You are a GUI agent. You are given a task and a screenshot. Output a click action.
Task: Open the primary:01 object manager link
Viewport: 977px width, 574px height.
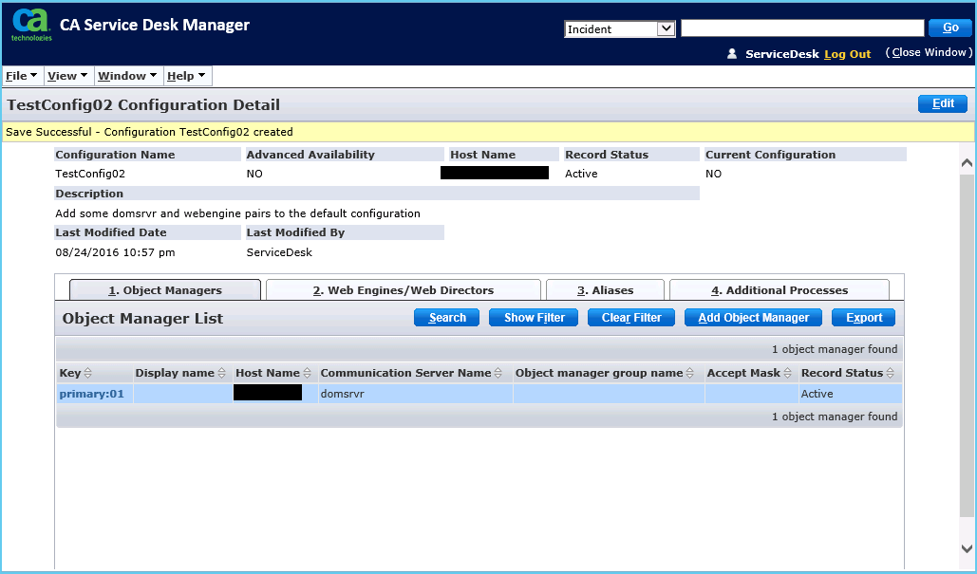tap(91, 394)
